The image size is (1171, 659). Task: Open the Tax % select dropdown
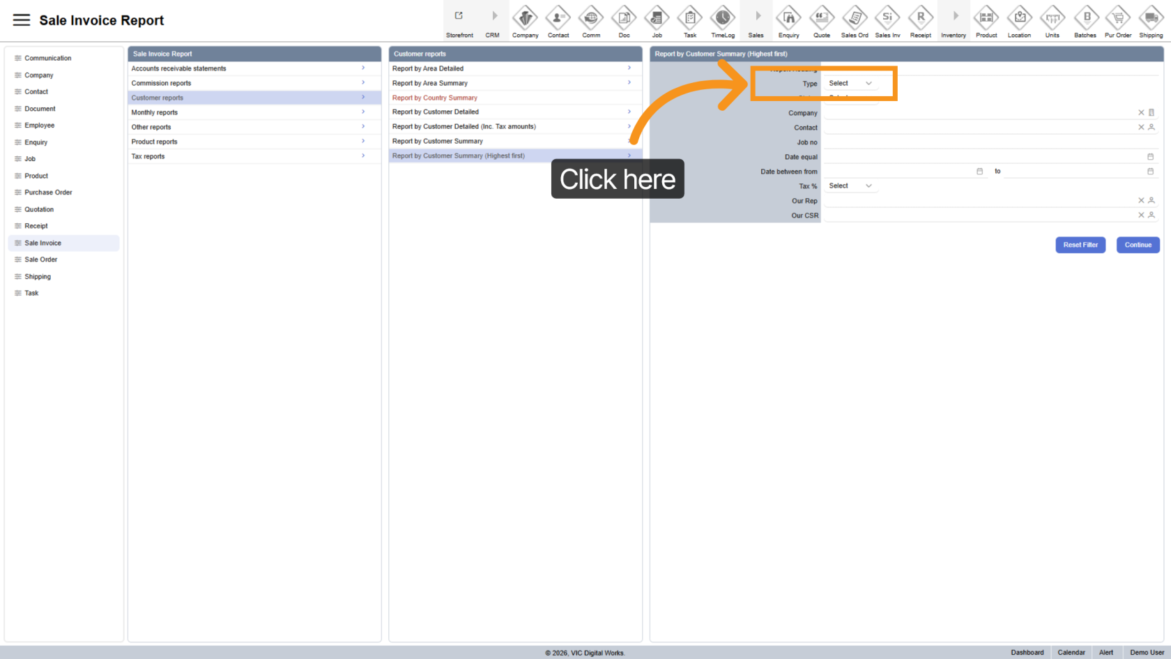(850, 186)
